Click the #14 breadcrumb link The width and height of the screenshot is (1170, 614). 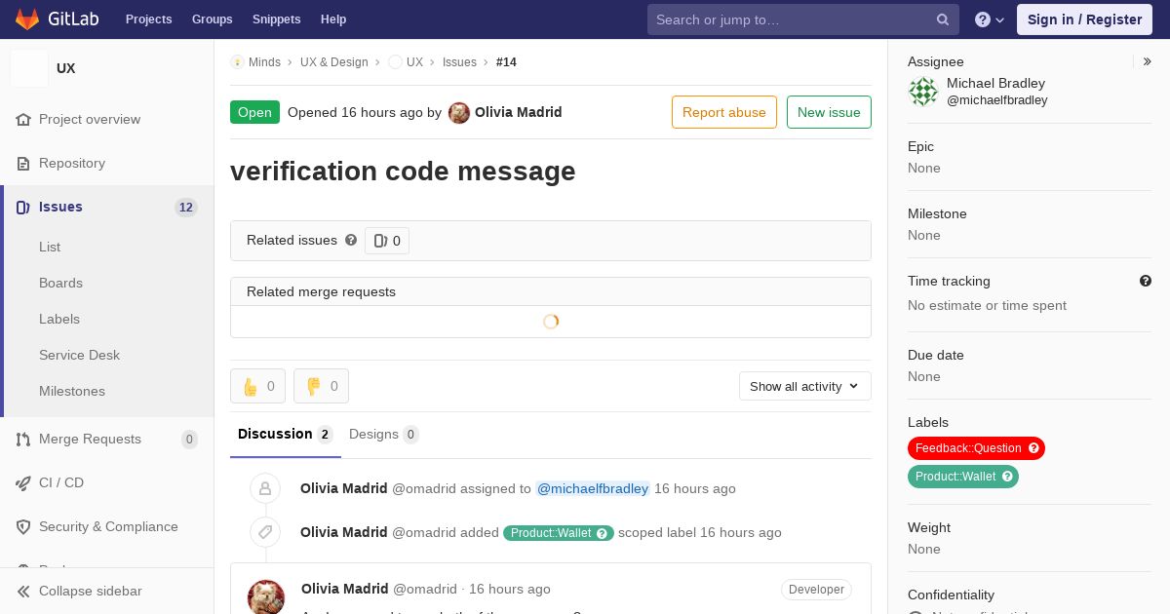point(506,62)
